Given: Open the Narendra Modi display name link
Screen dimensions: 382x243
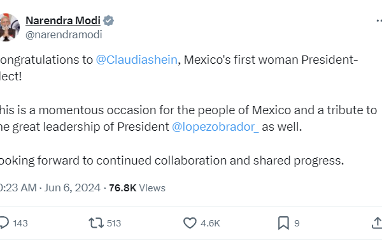Looking at the screenshot, I should [63, 20].
